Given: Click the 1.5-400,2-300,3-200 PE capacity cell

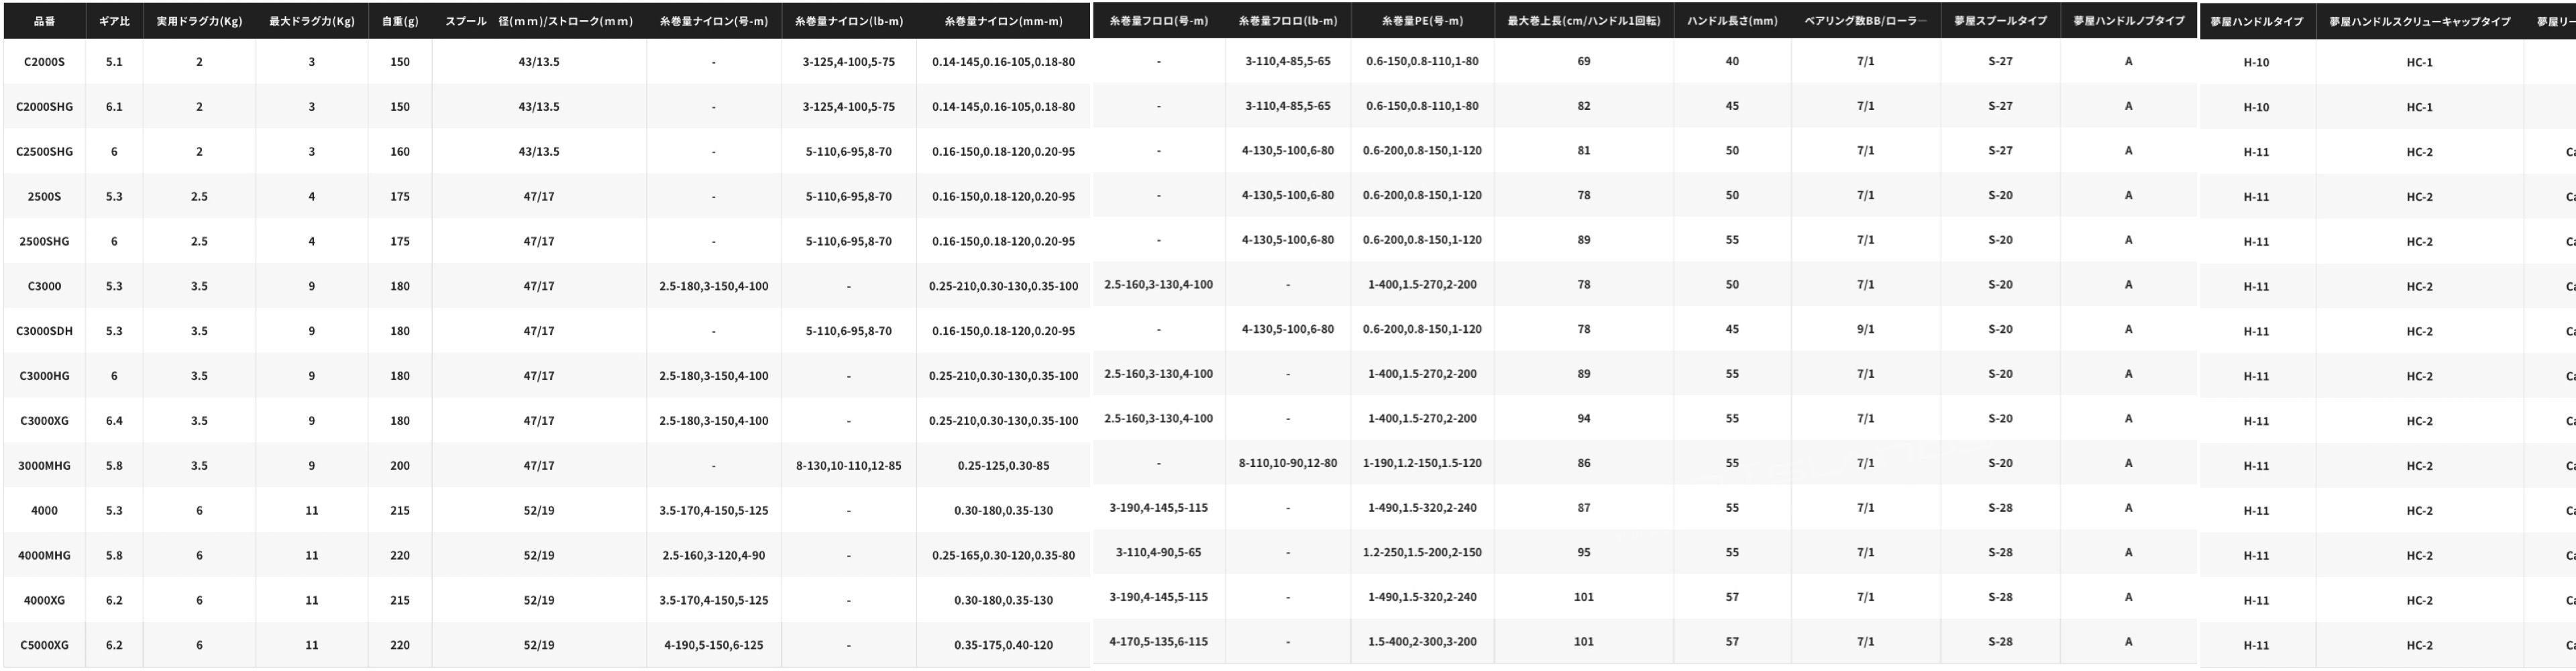Looking at the screenshot, I should [x=1422, y=642].
